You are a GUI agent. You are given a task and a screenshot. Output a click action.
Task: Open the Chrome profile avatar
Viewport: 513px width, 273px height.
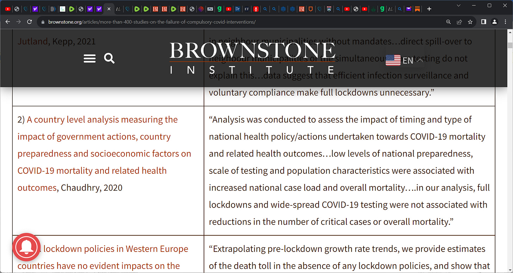(494, 22)
